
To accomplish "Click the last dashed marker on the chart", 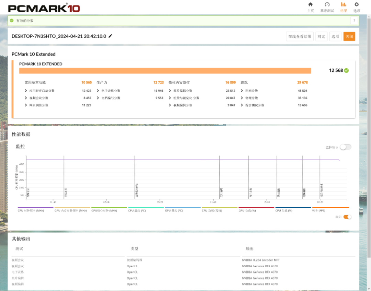I will (320, 177).
